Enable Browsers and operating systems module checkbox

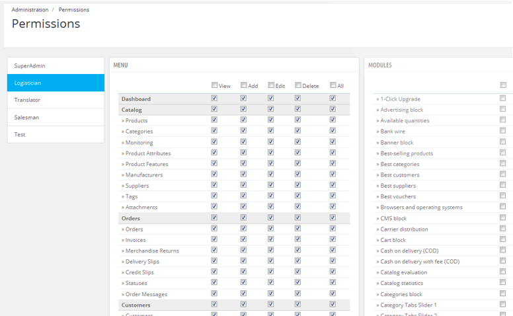click(x=503, y=206)
